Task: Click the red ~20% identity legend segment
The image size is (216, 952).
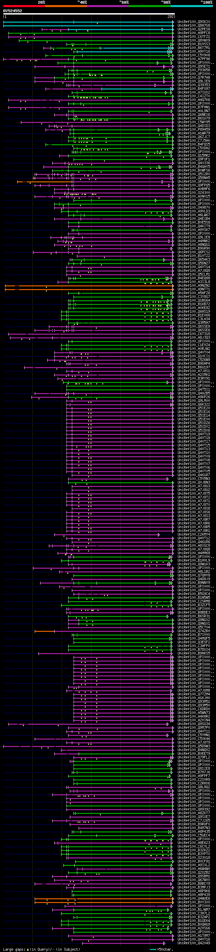Action: tap(24, 6)
